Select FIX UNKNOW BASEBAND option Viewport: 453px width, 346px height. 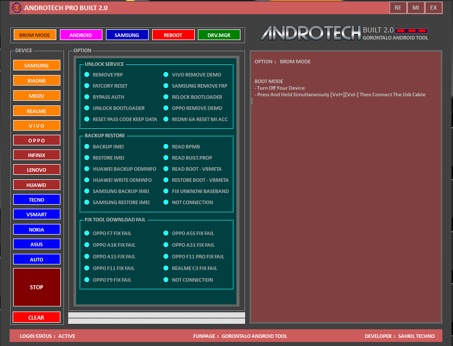196,191
